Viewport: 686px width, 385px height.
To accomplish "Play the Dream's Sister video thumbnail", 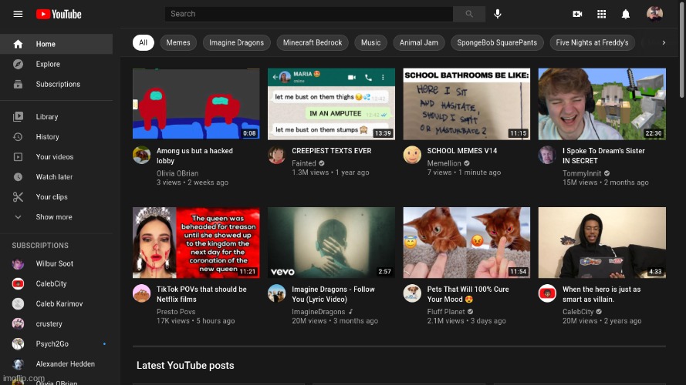I will pyautogui.click(x=602, y=104).
